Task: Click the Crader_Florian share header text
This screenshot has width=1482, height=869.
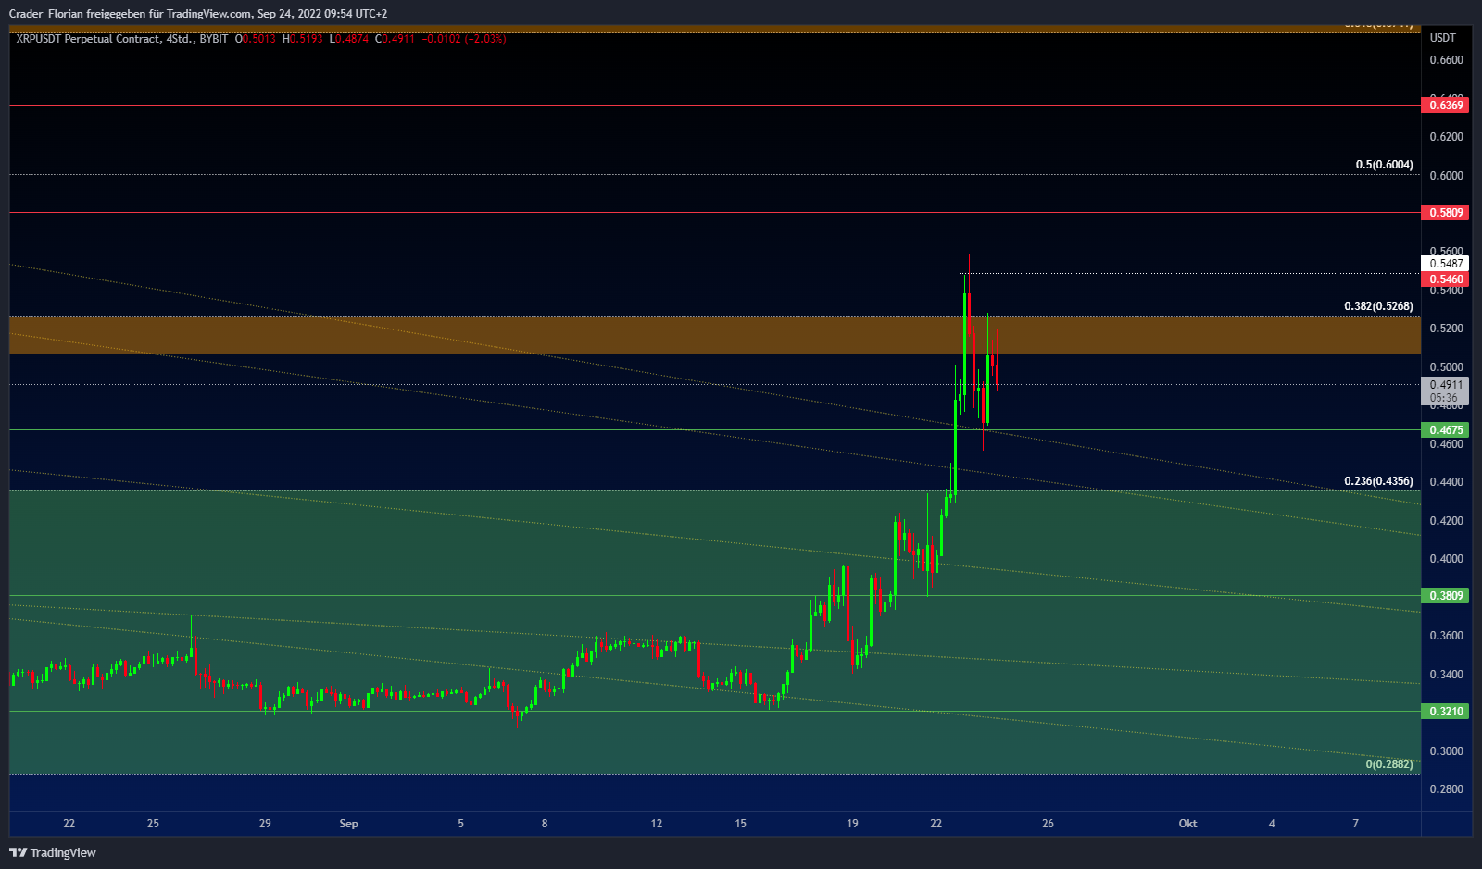Action: coord(198,14)
